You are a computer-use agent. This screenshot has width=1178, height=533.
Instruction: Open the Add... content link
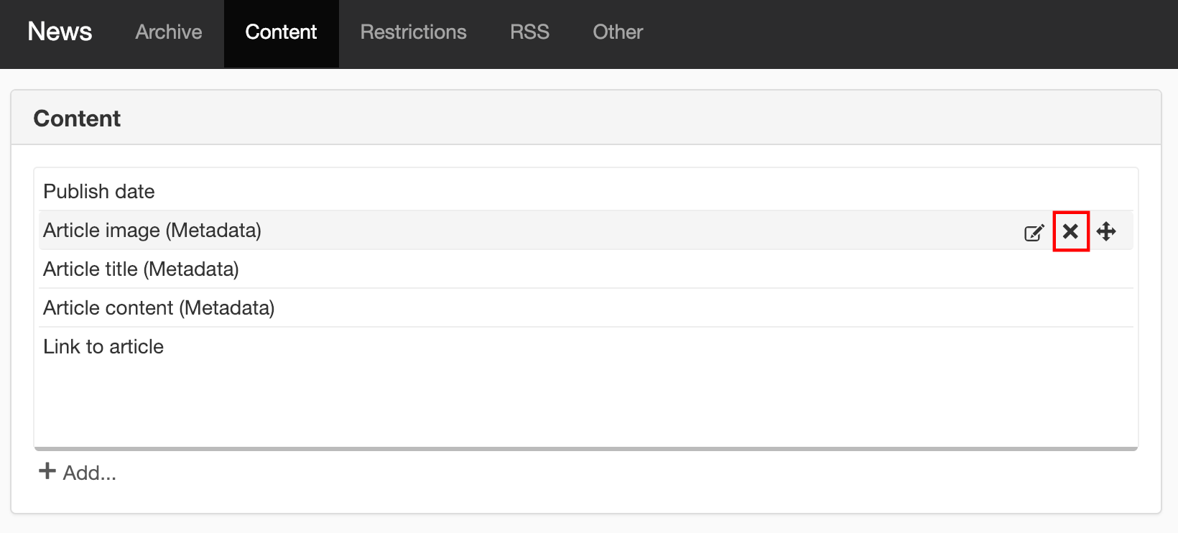[77, 472]
